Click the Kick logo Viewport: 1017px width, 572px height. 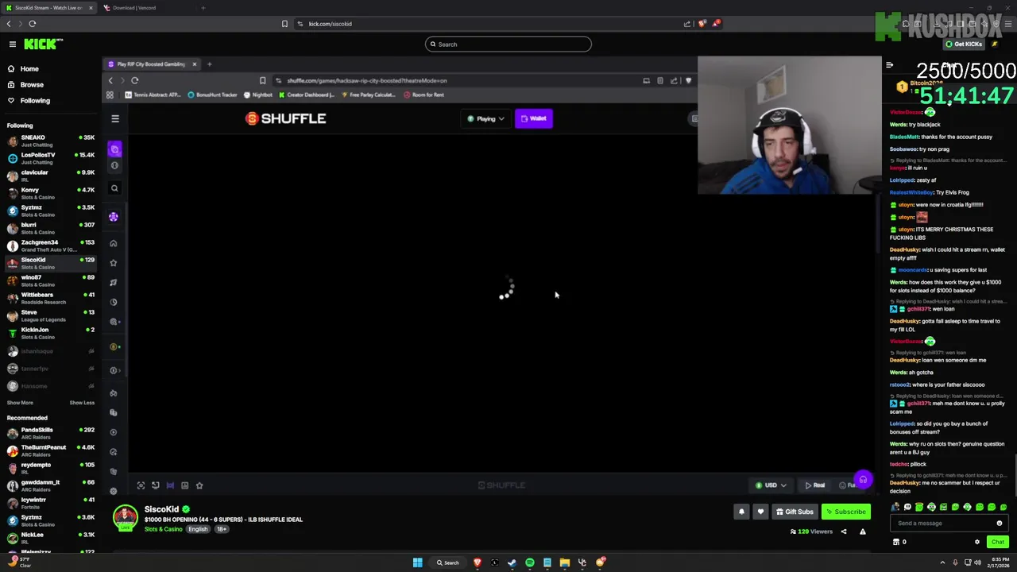pos(43,44)
